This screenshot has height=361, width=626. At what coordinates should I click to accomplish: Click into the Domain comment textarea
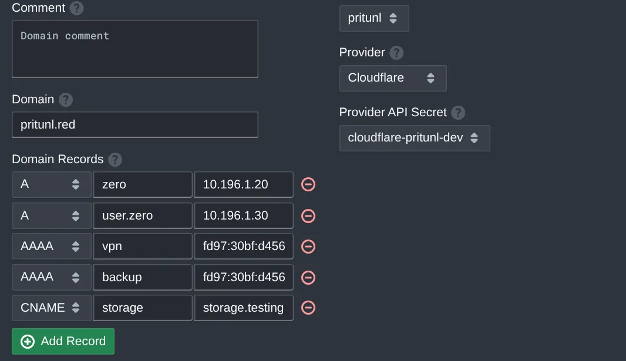(134, 48)
